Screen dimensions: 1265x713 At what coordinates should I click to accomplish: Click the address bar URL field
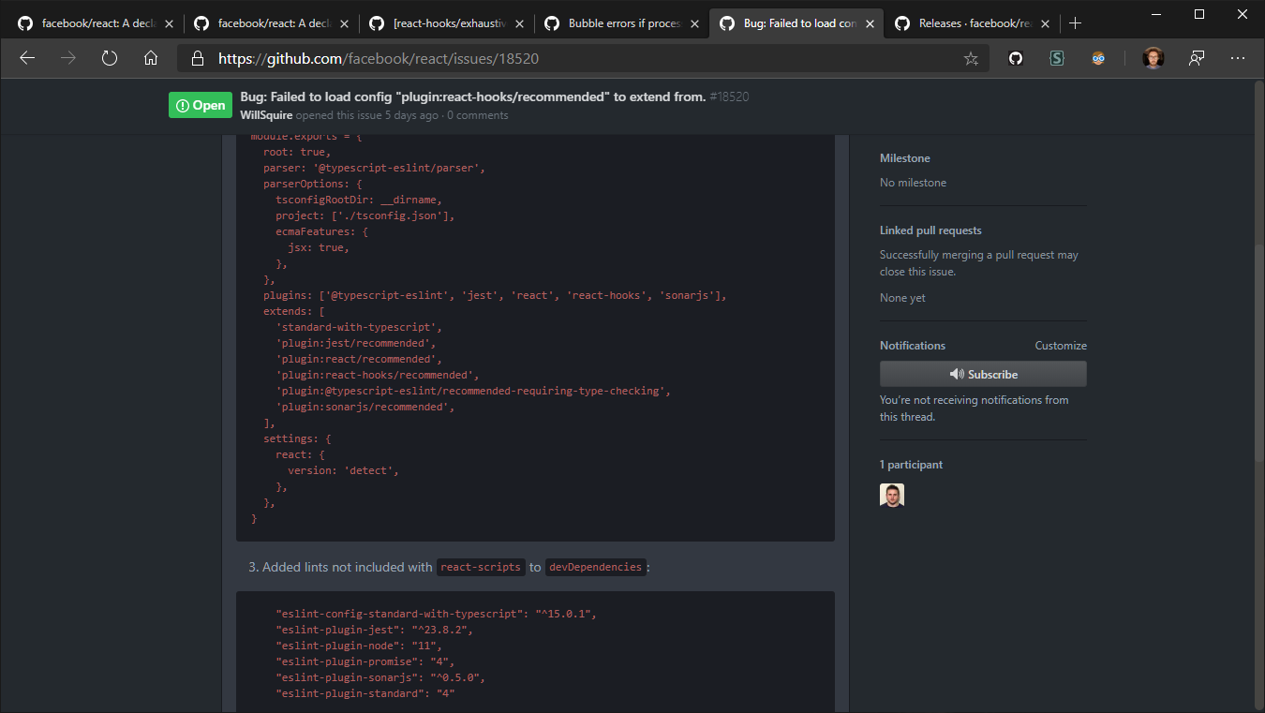[581, 58]
